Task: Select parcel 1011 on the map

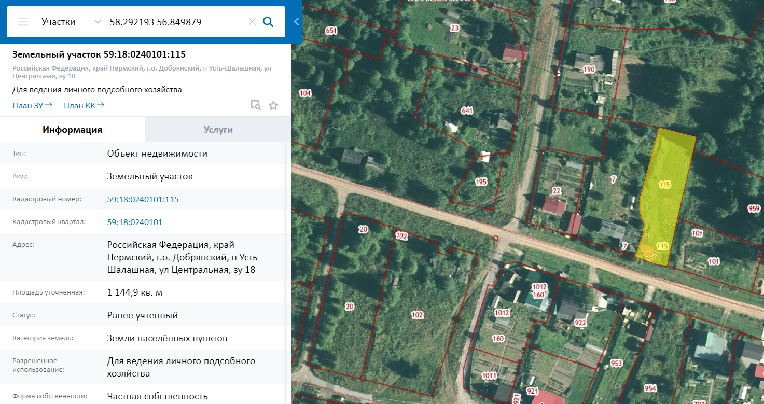Action: [x=489, y=376]
